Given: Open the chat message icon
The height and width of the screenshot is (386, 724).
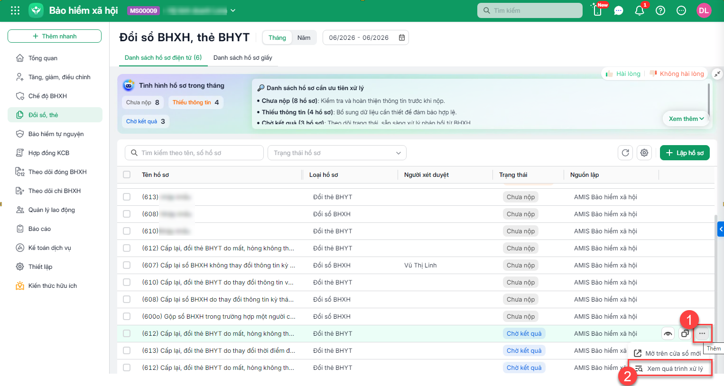Looking at the screenshot, I should [619, 10].
